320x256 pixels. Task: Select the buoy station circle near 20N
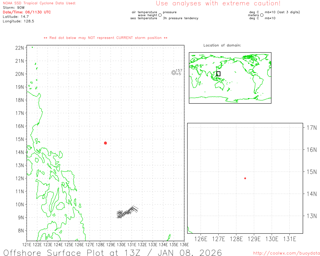click(174, 73)
